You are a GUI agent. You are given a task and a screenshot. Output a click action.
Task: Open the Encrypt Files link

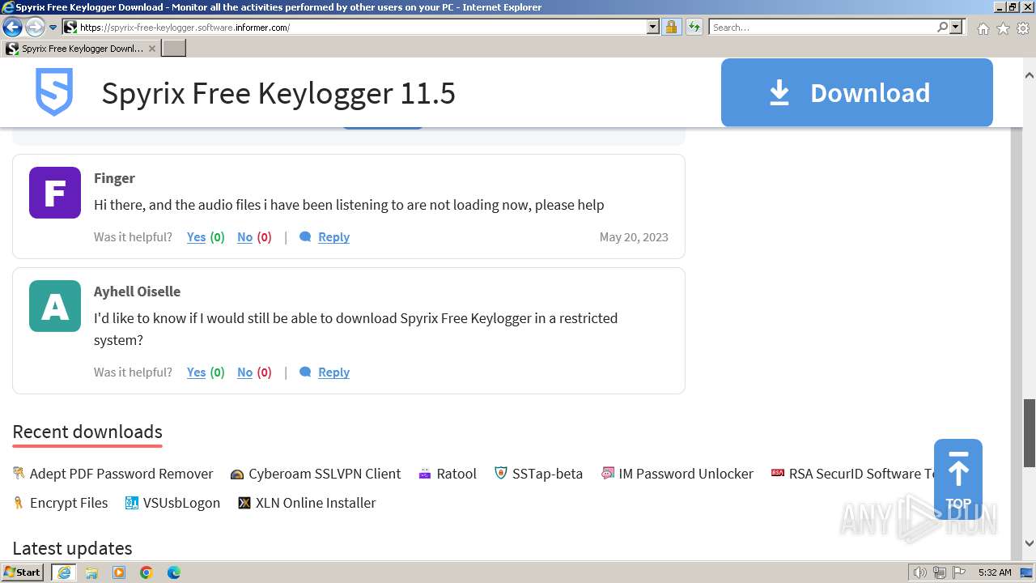coord(69,503)
